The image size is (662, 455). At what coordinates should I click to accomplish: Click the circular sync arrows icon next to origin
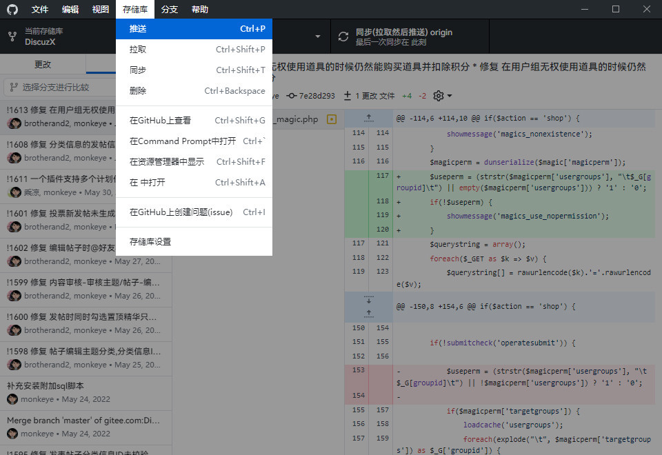coord(343,35)
